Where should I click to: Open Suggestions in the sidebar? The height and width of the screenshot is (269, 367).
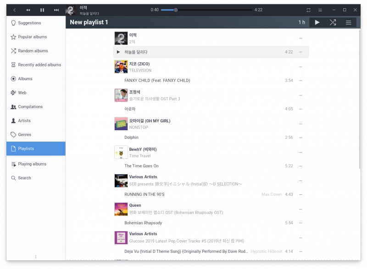click(x=29, y=23)
